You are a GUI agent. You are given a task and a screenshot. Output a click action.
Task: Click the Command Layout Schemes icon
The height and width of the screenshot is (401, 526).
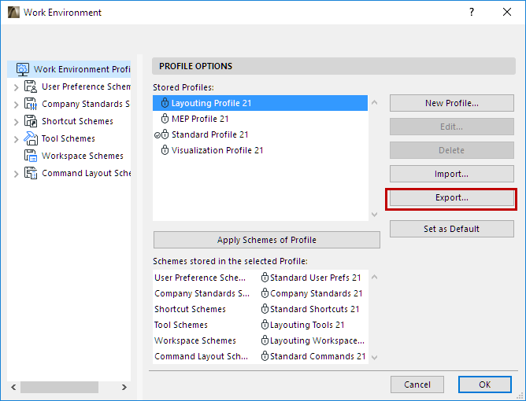point(31,173)
